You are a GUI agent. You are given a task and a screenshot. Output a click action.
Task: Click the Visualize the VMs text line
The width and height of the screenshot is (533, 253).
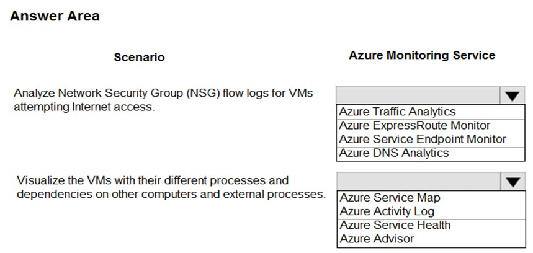point(153,180)
